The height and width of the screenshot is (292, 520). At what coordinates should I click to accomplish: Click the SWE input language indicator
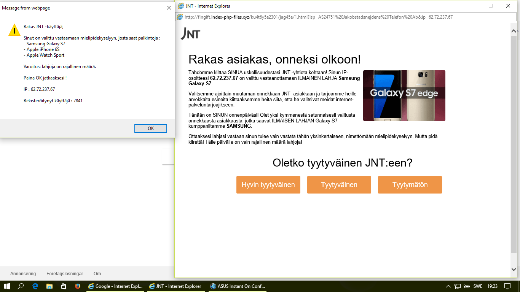(x=478, y=286)
